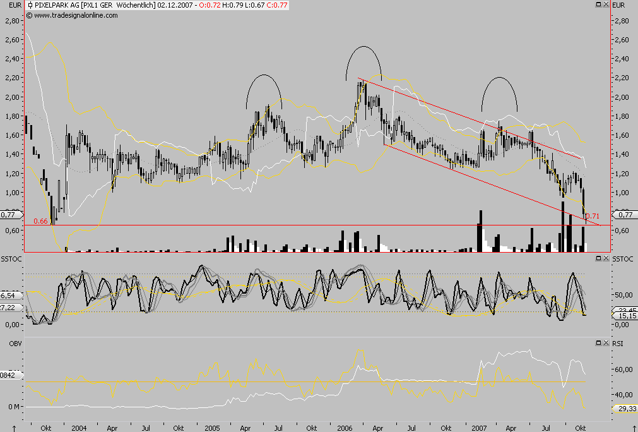Click the restore icon of the main price panel
Screen dimensions: 638x432
(x=598, y=4)
